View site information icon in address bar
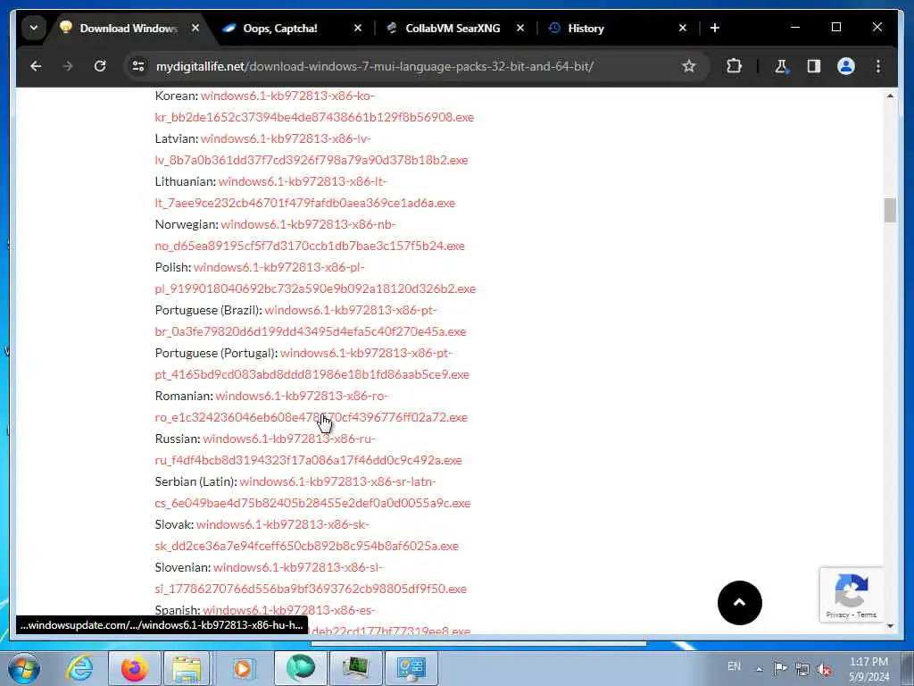Image resolution: width=914 pixels, height=686 pixels. point(138,66)
